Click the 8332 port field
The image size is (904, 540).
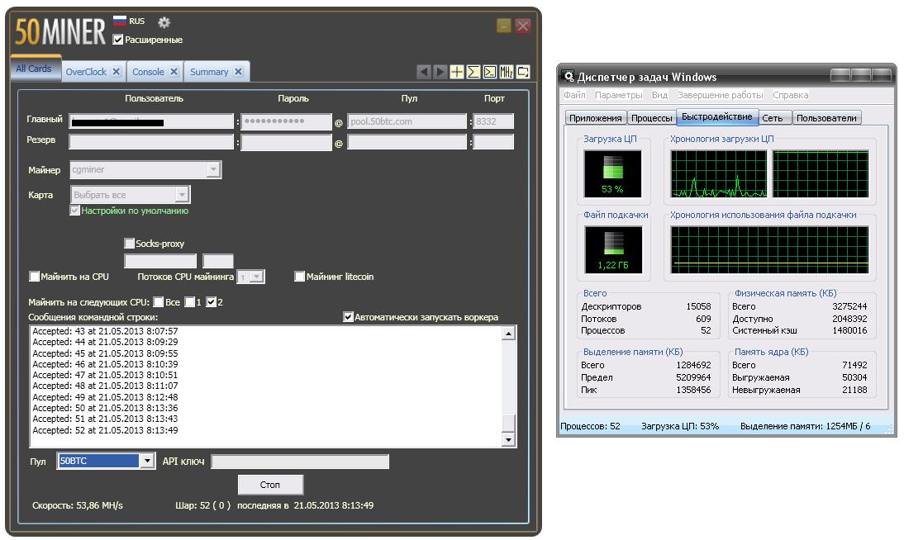pyautogui.click(x=493, y=121)
